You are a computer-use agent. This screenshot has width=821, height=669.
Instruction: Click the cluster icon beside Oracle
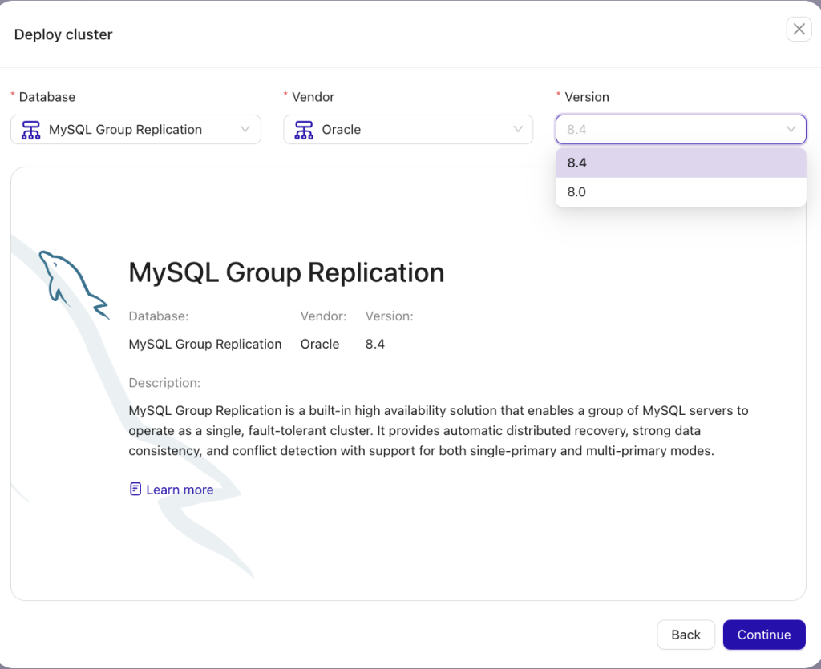click(x=304, y=130)
